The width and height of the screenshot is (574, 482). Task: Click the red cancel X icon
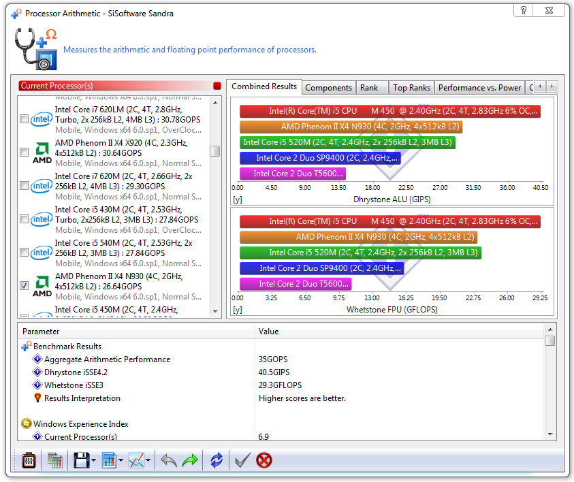pyautogui.click(x=264, y=460)
